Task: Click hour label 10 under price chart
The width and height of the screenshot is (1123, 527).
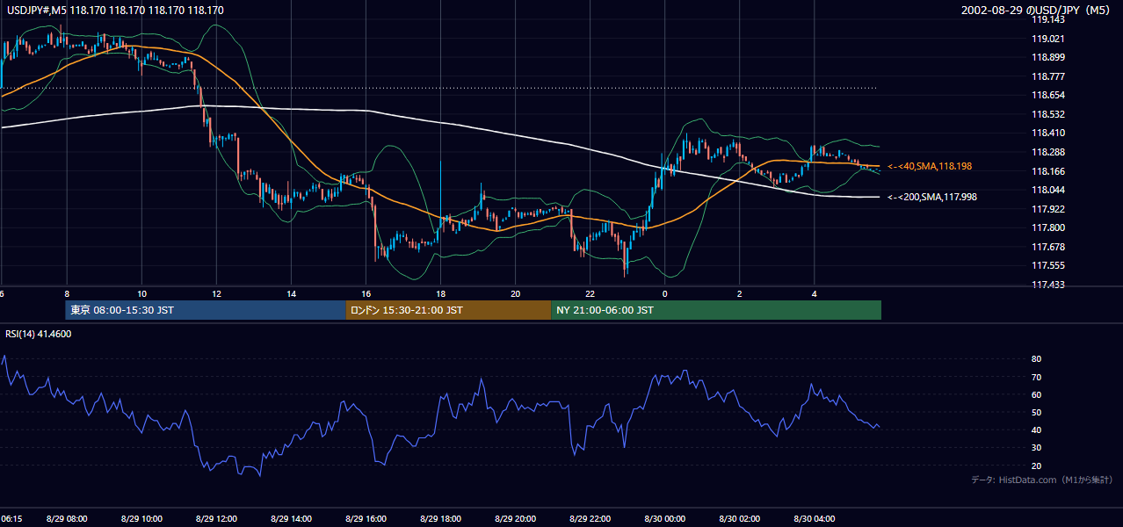Action: (141, 293)
